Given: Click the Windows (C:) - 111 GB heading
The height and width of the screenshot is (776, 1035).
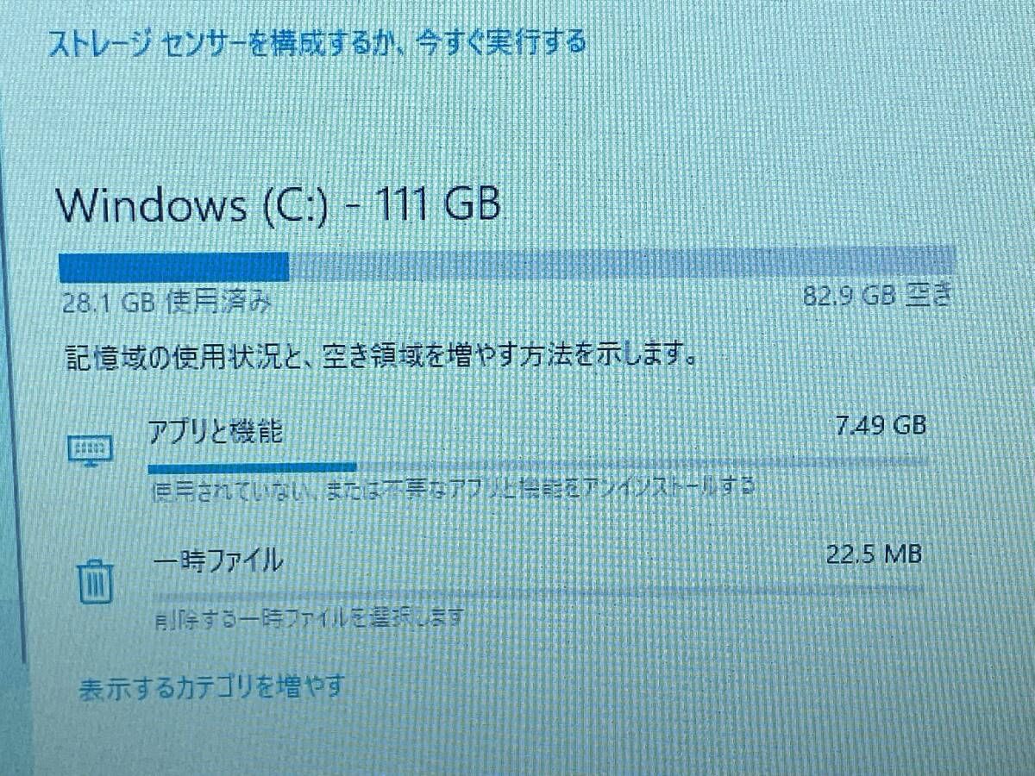Looking at the screenshot, I should [278, 207].
